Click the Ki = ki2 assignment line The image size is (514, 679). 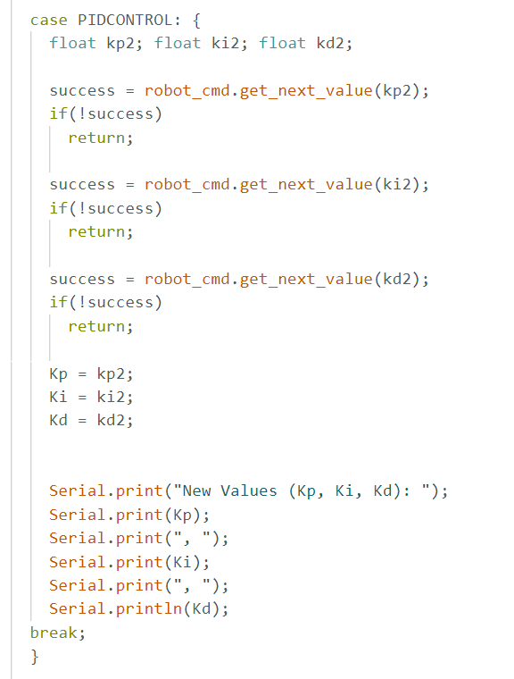(x=91, y=397)
